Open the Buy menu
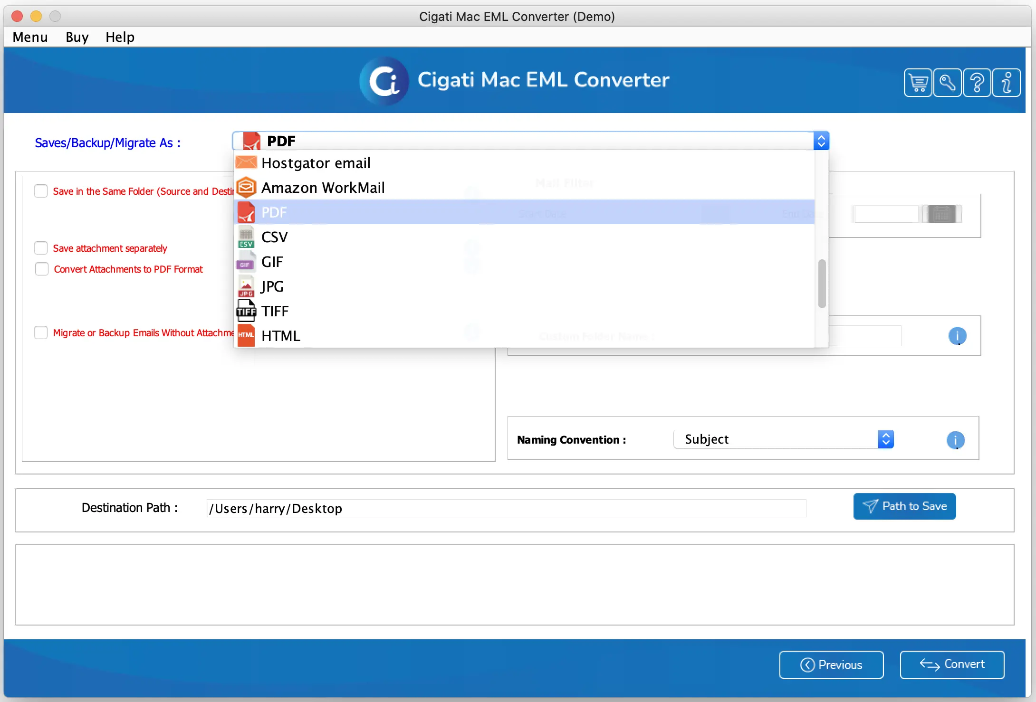 pyautogui.click(x=77, y=37)
